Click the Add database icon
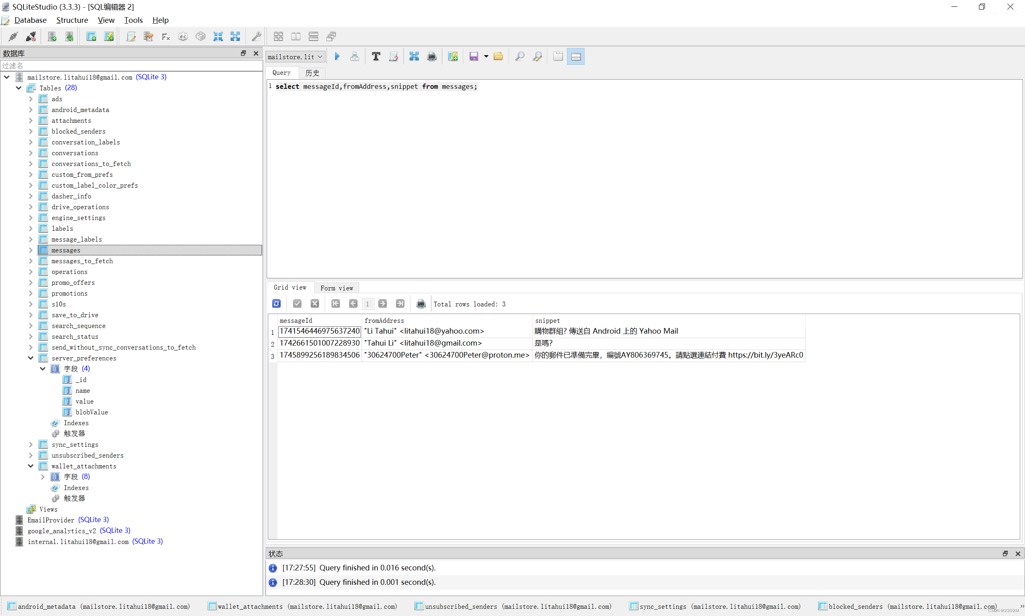 pyautogui.click(x=52, y=36)
